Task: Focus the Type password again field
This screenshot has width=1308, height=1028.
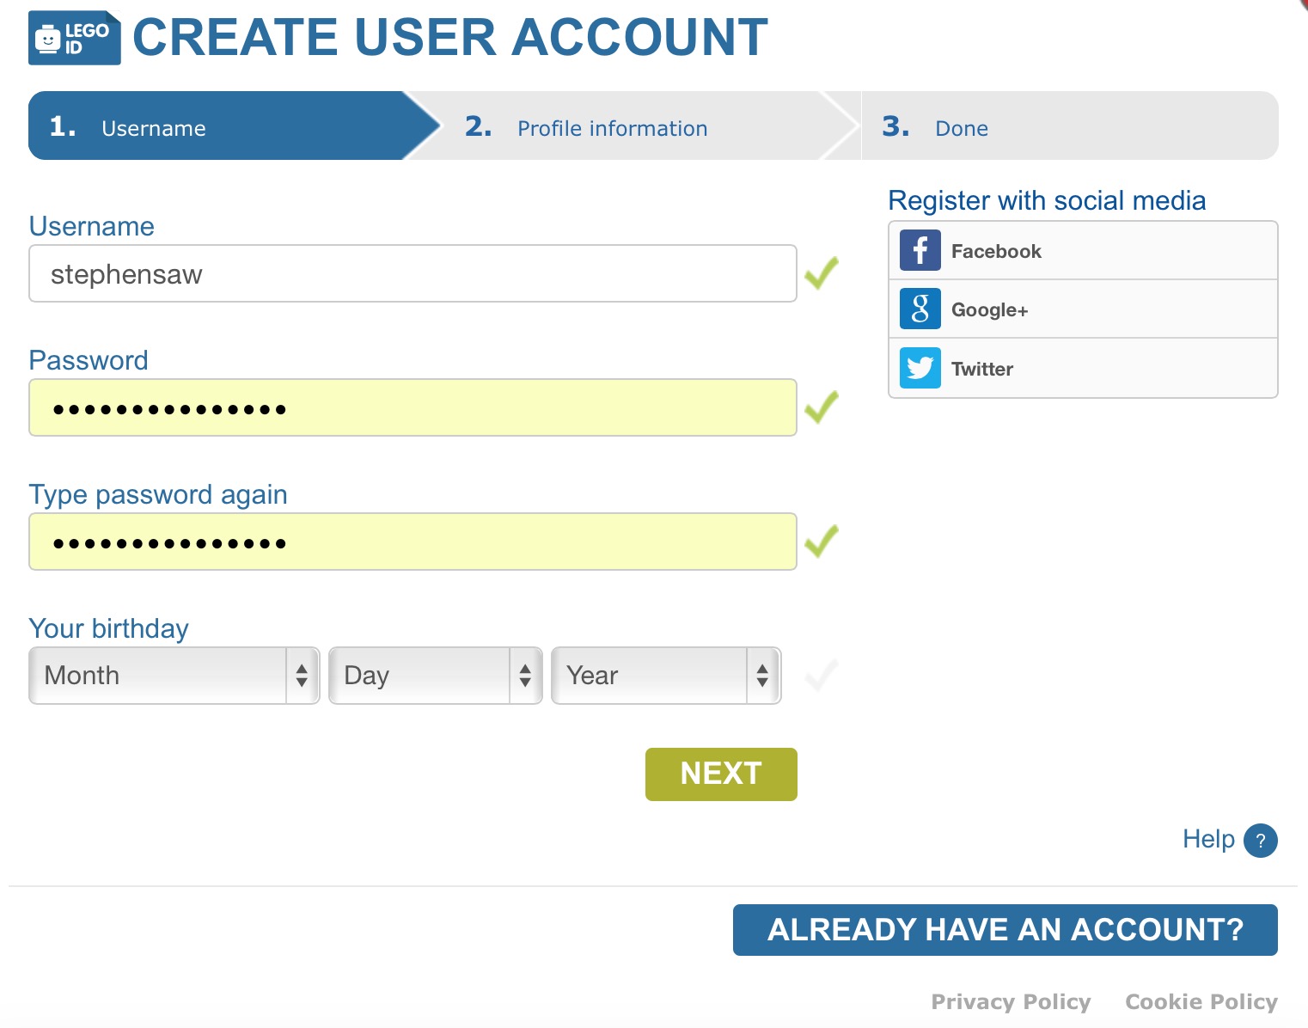Action: [x=413, y=542]
